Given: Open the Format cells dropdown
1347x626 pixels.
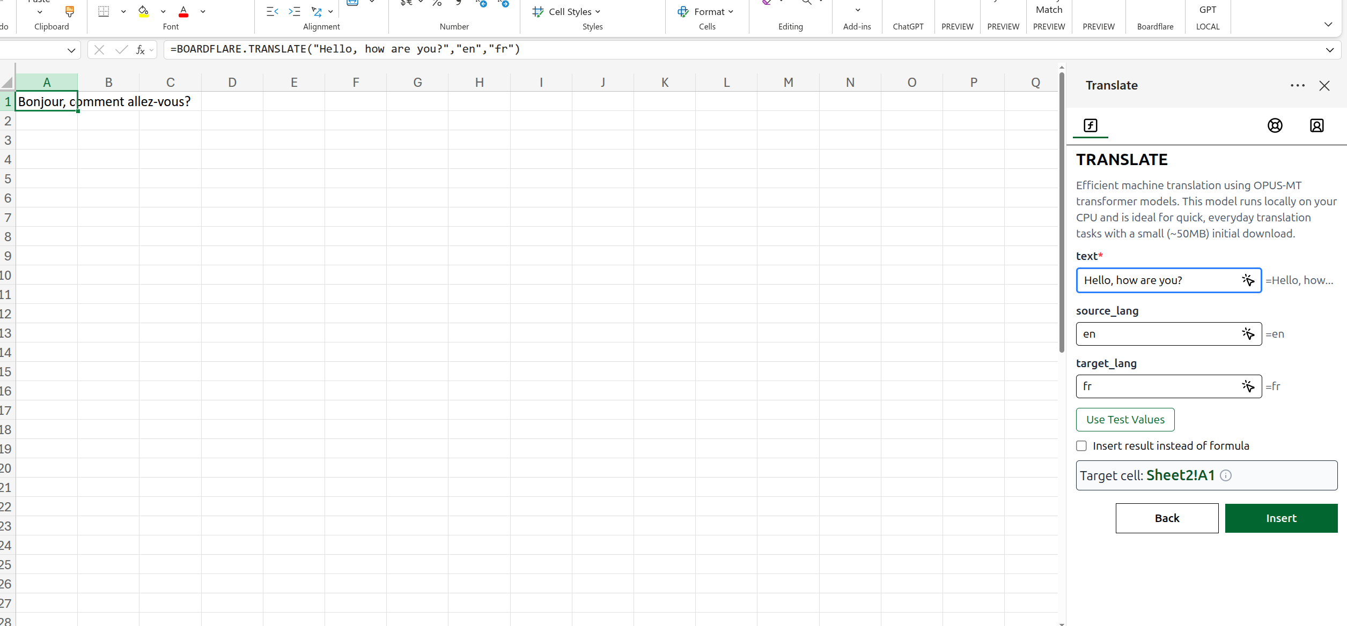Looking at the screenshot, I should [x=731, y=12].
